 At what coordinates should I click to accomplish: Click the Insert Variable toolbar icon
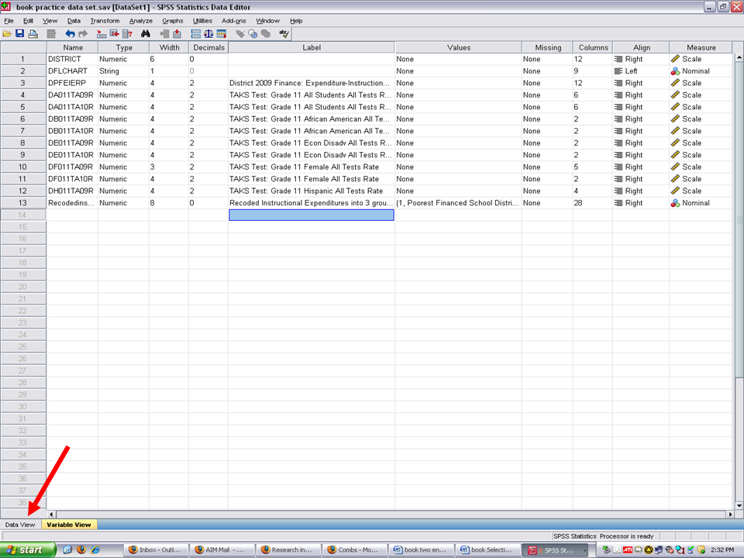177,34
